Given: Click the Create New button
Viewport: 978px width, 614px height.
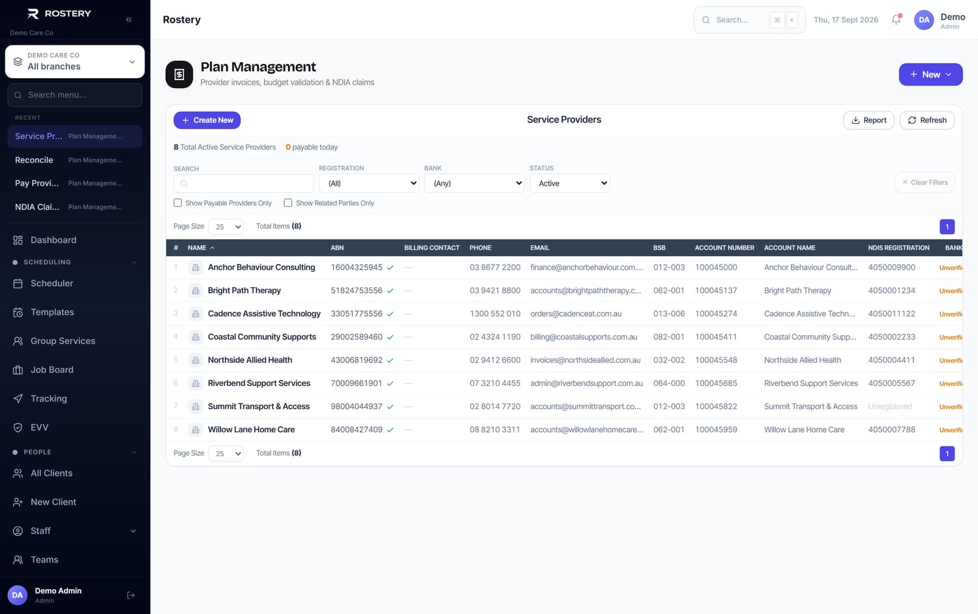Looking at the screenshot, I should pyautogui.click(x=207, y=120).
